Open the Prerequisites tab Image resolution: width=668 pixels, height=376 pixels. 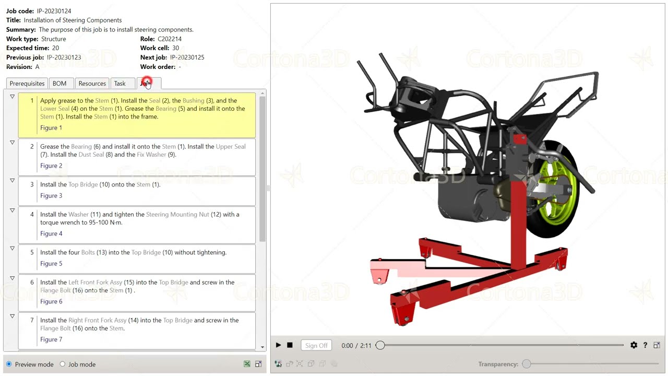pos(27,84)
